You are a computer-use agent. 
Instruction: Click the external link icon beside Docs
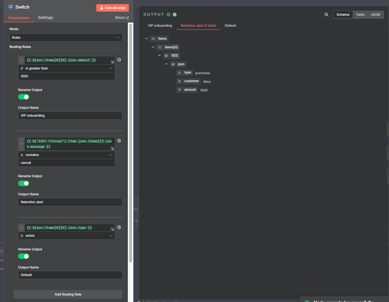tap(127, 18)
